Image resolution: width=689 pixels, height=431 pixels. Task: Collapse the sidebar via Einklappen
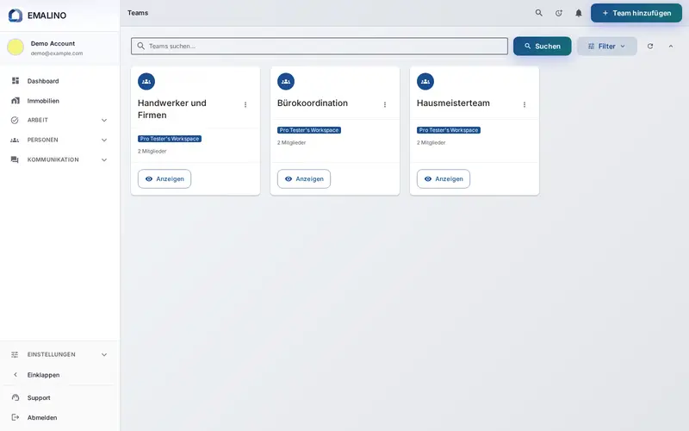click(59, 375)
